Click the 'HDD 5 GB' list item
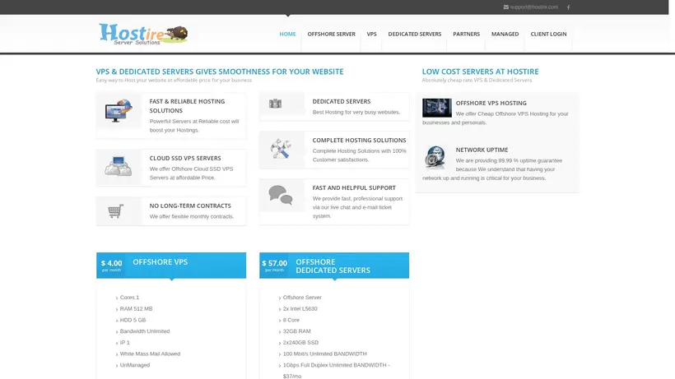This screenshot has width=675, height=379. 133,320
